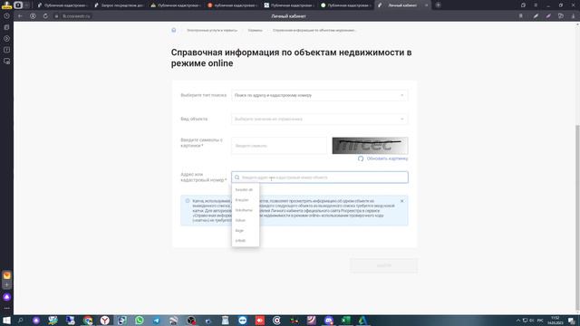Switch to tab with red circular favicon

233,5
